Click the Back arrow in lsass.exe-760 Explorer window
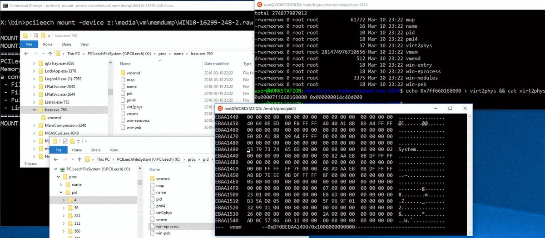Image resolution: width=545 pixels, height=238 pixels. click(x=25, y=54)
